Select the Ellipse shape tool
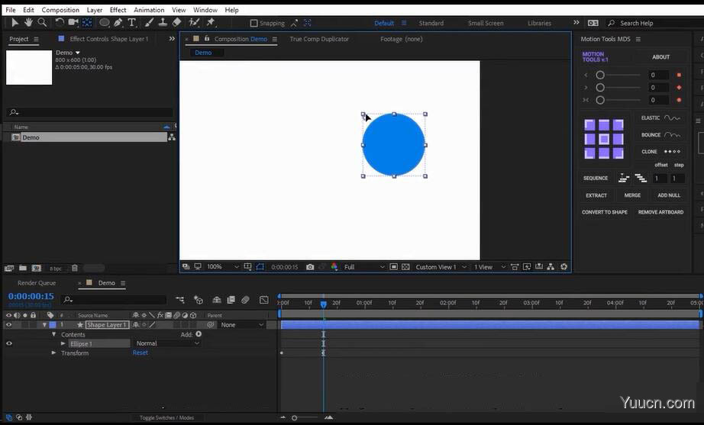 pyautogui.click(x=104, y=22)
